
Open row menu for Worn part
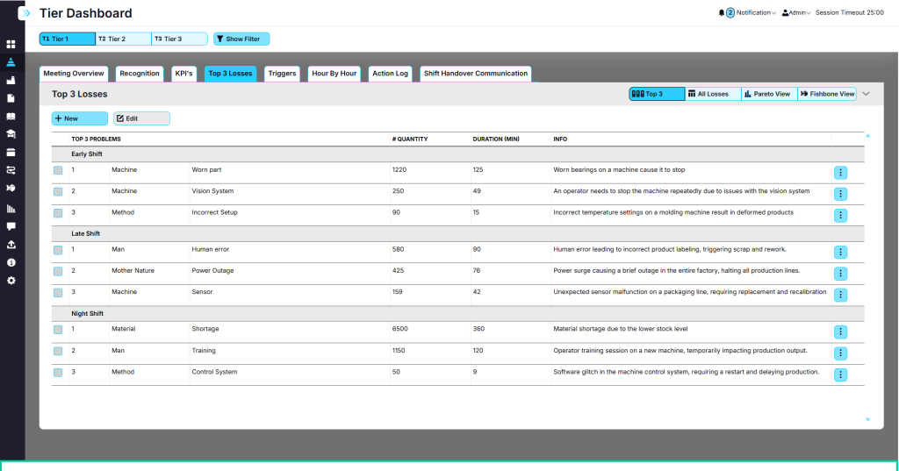point(840,173)
